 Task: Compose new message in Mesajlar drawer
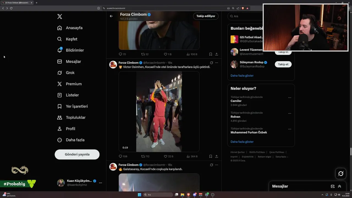pyautogui.click(x=332, y=186)
